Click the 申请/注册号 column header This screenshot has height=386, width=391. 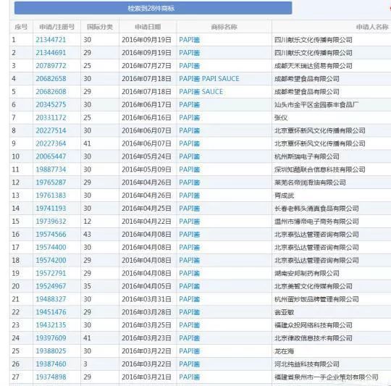coord(57,27)
